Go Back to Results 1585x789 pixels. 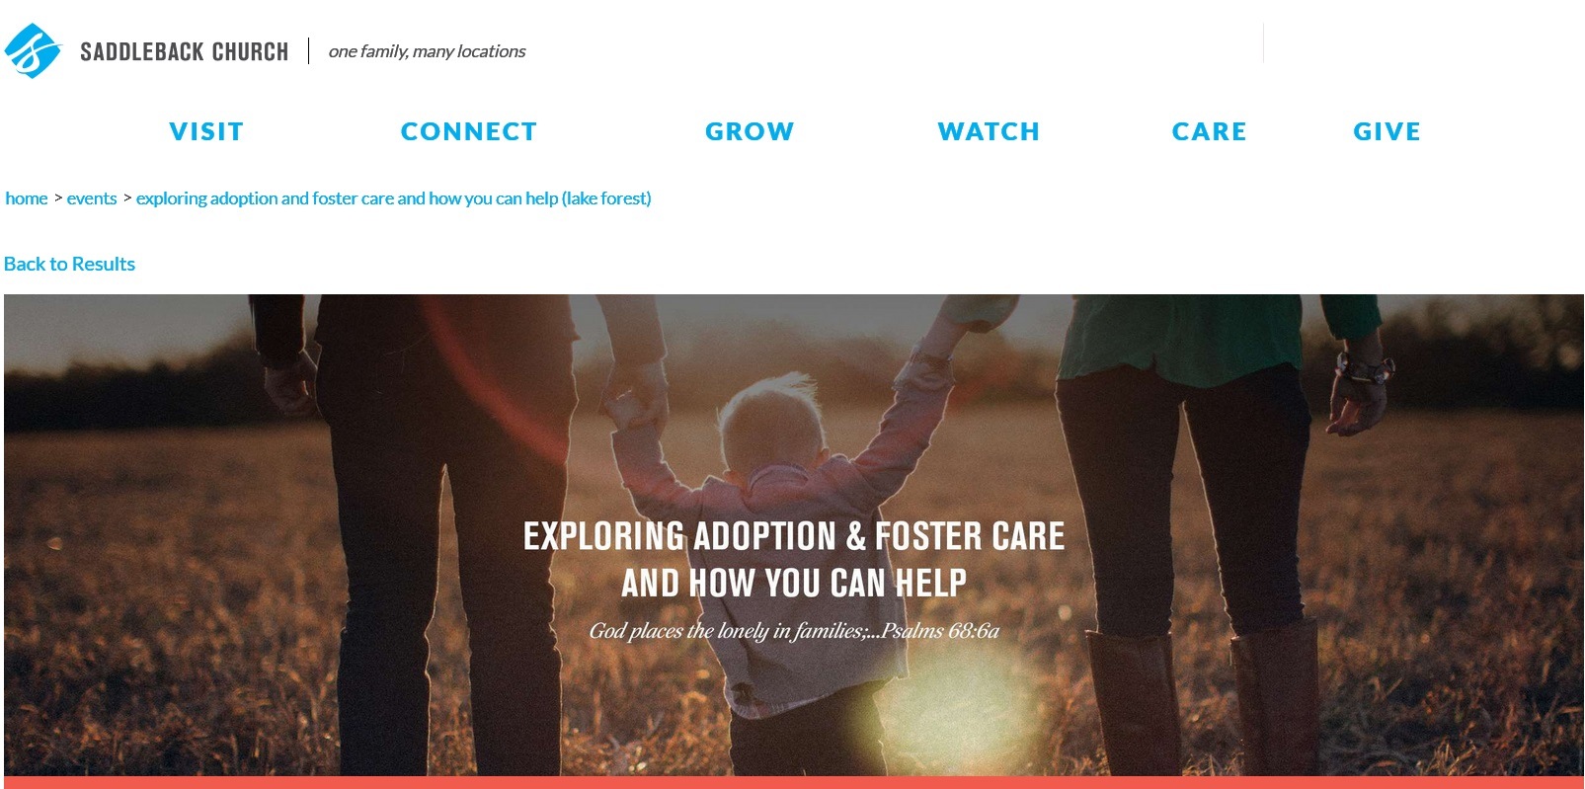[69, 264]
